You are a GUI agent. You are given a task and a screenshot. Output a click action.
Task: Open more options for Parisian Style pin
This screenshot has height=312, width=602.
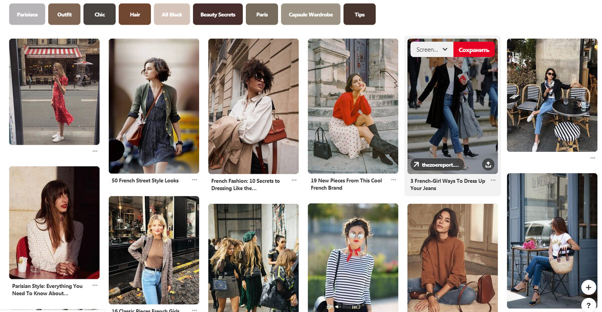pyautogui.click(x=95, y=285)
